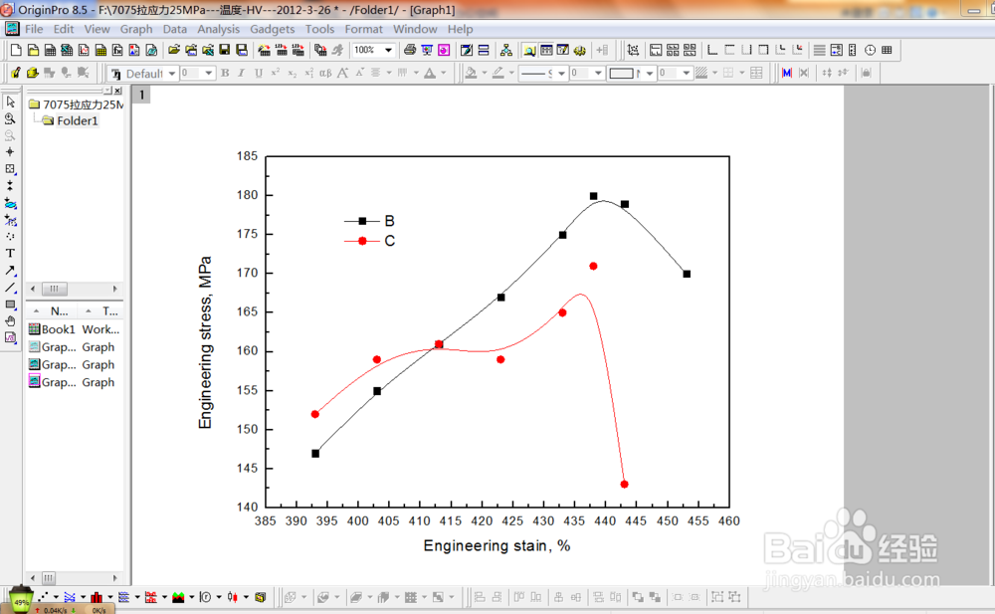Save the current project

click(225, 50)
